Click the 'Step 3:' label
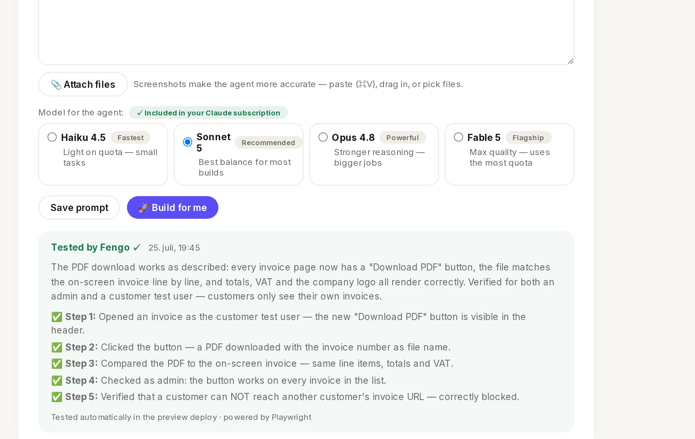Screen dimensions: 695x439 coord(82,364)
